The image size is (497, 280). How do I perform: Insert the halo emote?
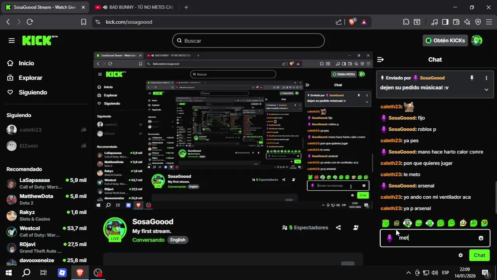point(385,223)
